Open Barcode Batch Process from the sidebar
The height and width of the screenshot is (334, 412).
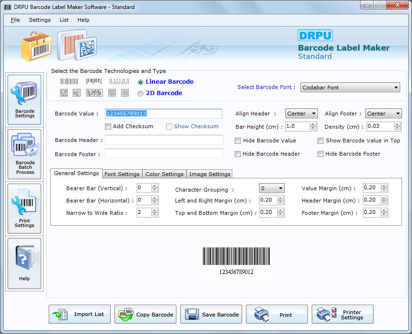(24, 154)
